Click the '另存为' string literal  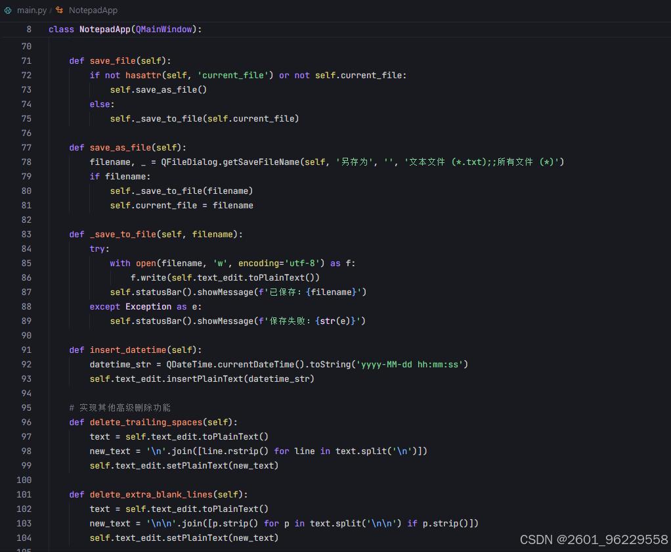[355, 162]
